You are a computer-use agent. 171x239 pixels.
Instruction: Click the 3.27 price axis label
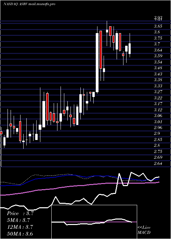(x=158, y=92)
